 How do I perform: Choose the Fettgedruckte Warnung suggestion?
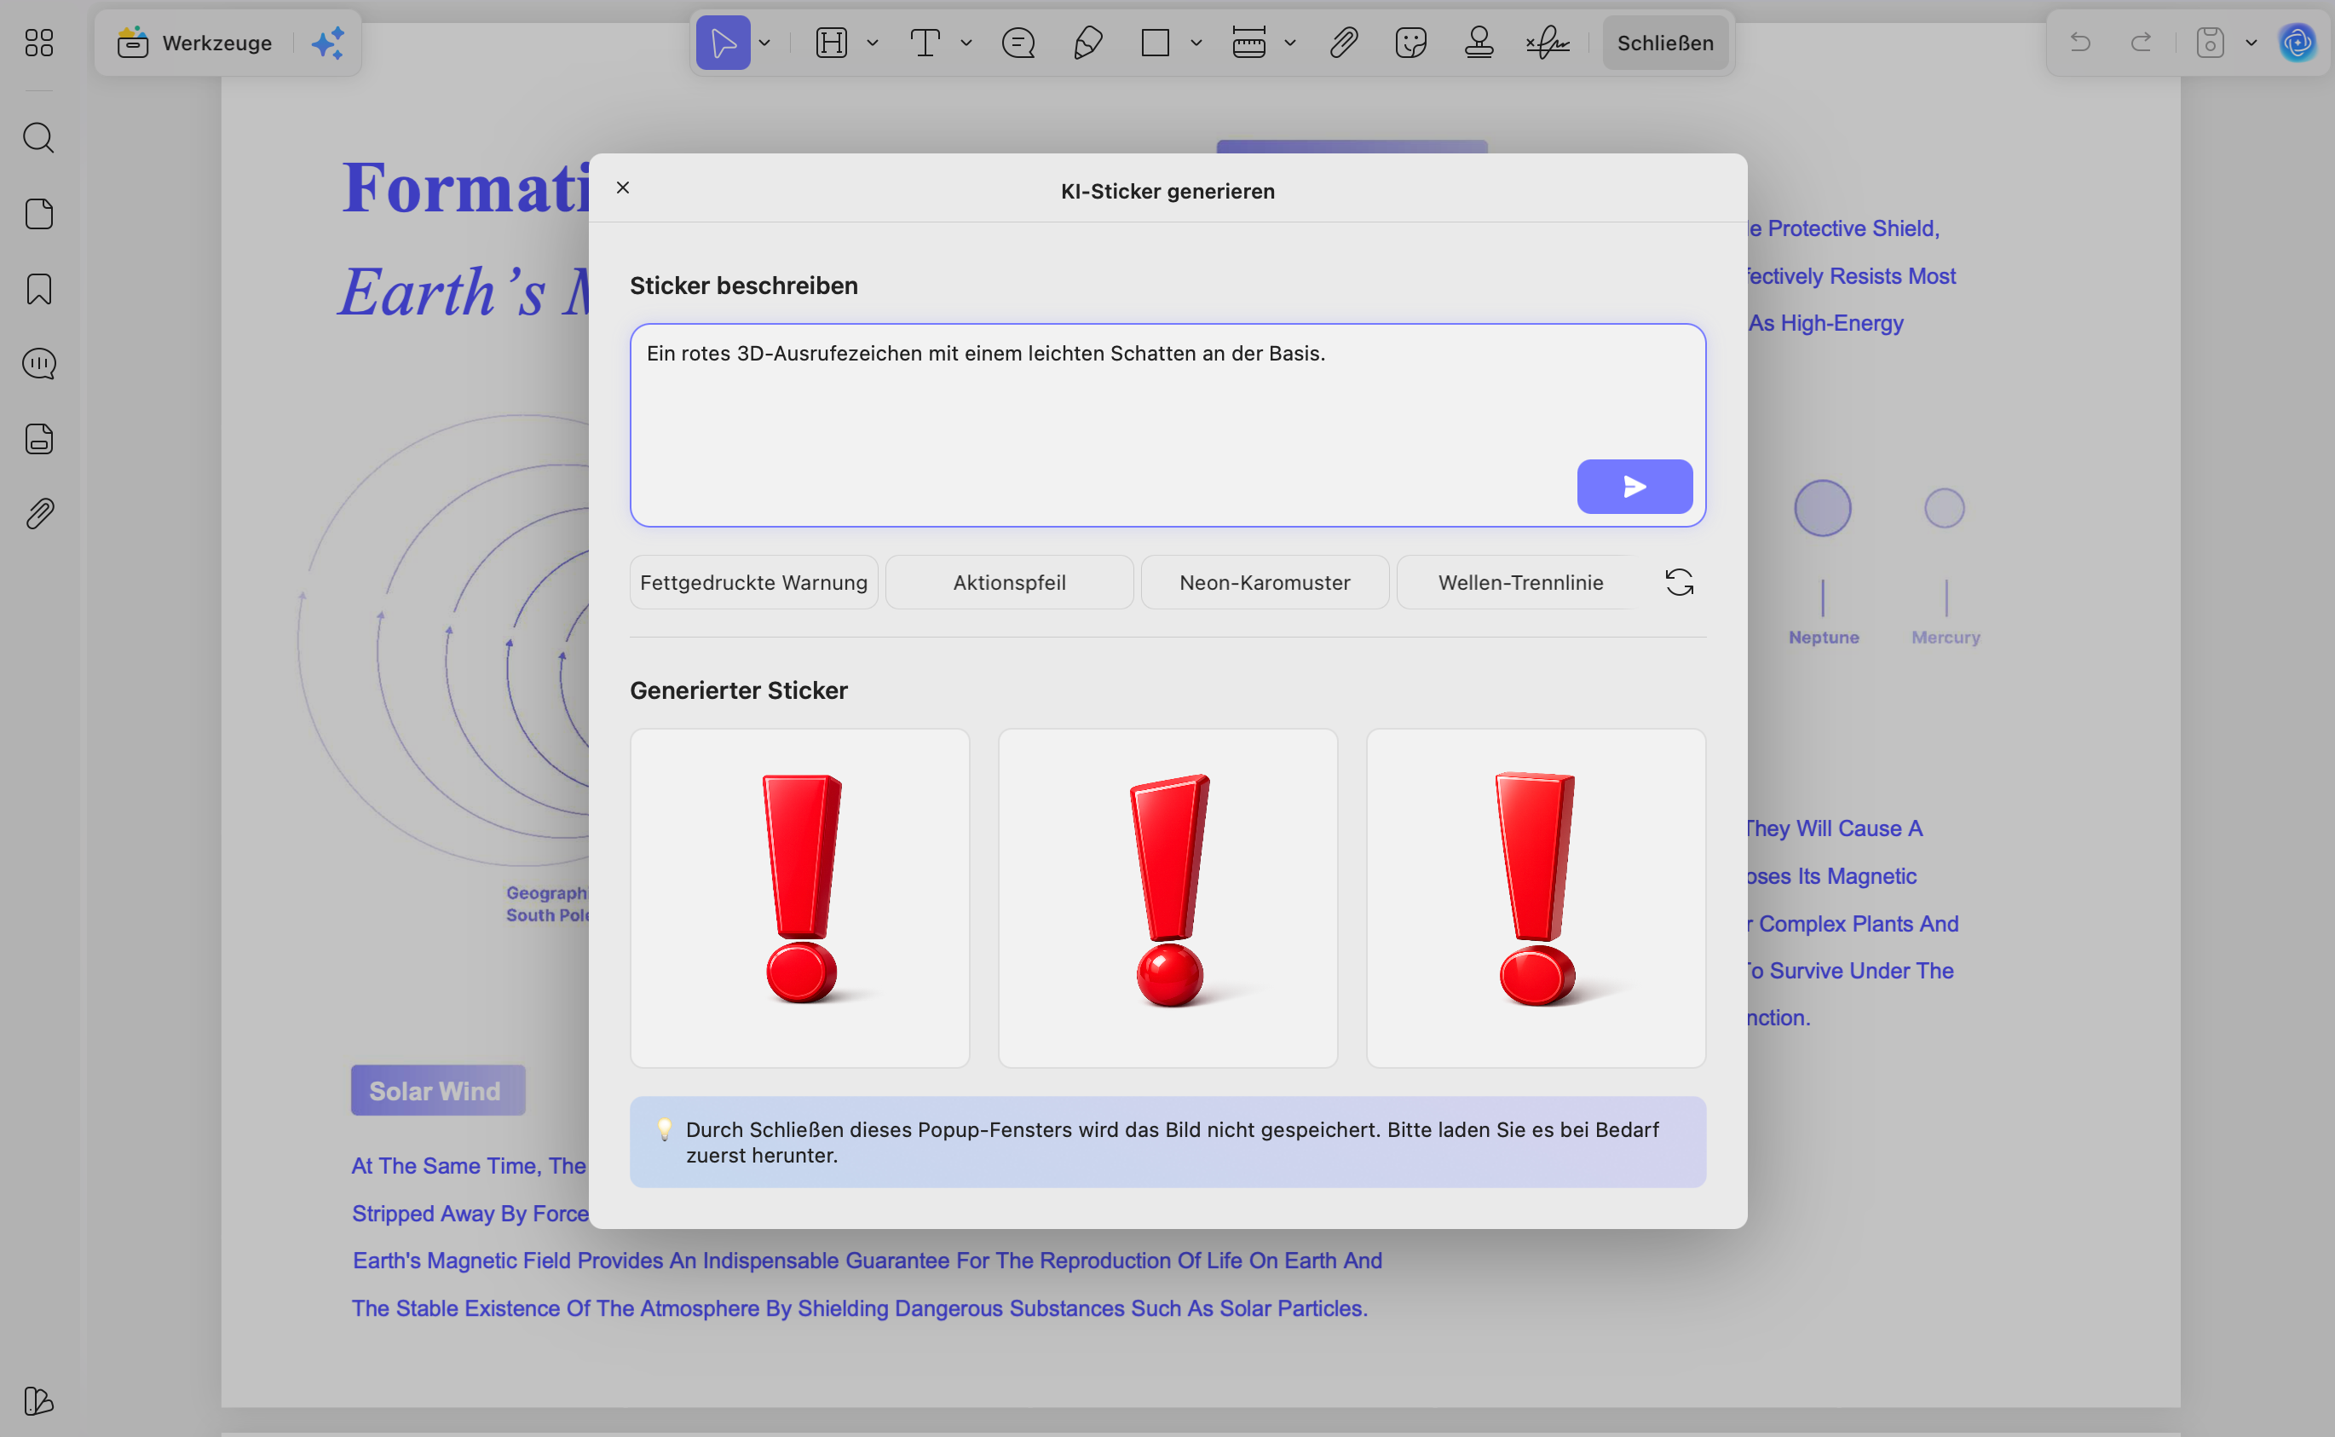[x=753, y=581]
